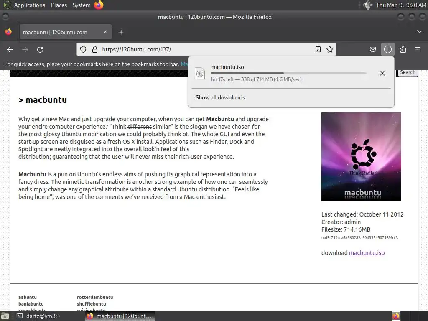
Task: Focus the address bar URL field
Action: [x=206, y=49]
